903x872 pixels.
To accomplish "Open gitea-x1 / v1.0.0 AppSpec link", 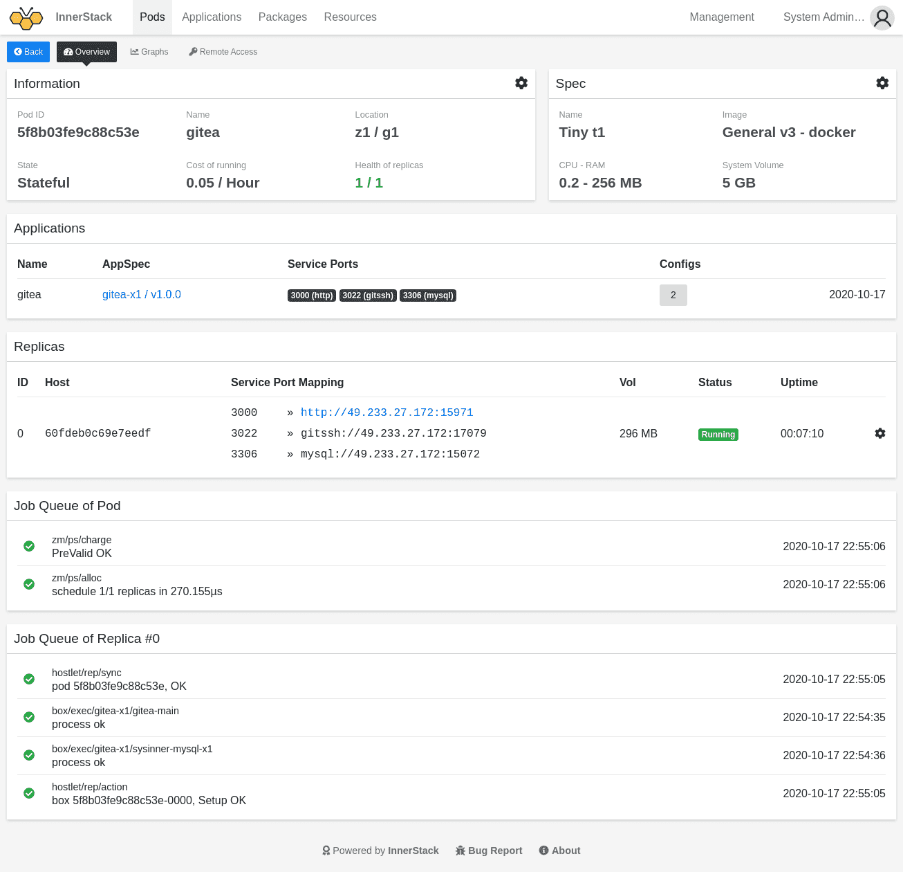I will pos(142,295).
